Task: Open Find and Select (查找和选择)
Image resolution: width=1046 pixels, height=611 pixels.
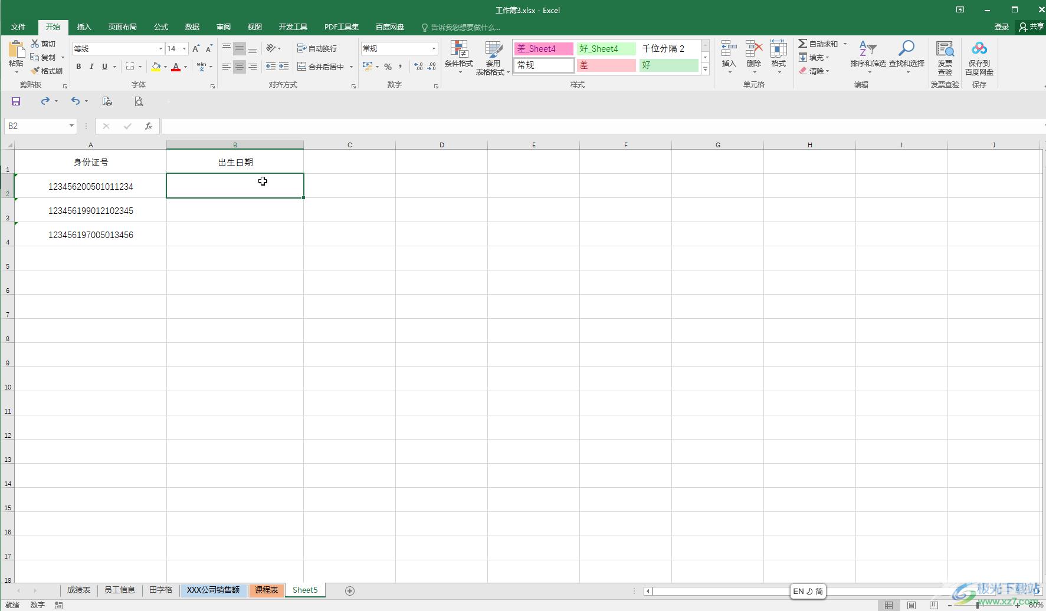Action: pyautogui.click(x=907, y=57)
